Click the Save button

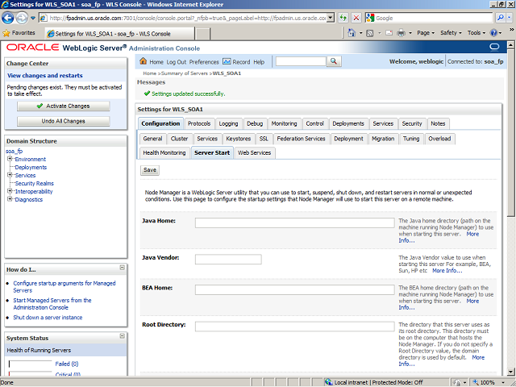tap(149, 170)
